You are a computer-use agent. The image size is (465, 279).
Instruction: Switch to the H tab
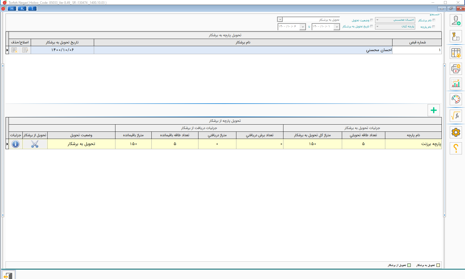tap(12, 9)
